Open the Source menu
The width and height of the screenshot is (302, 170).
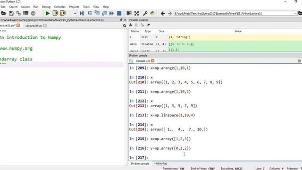(25, 7)
